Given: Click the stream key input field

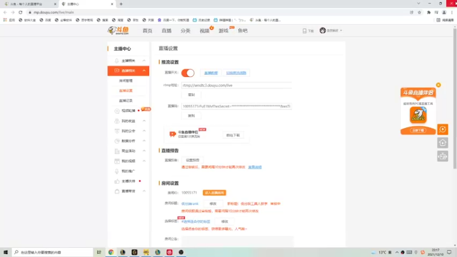Looking at the screenshot, I should [x=236, y=106].
